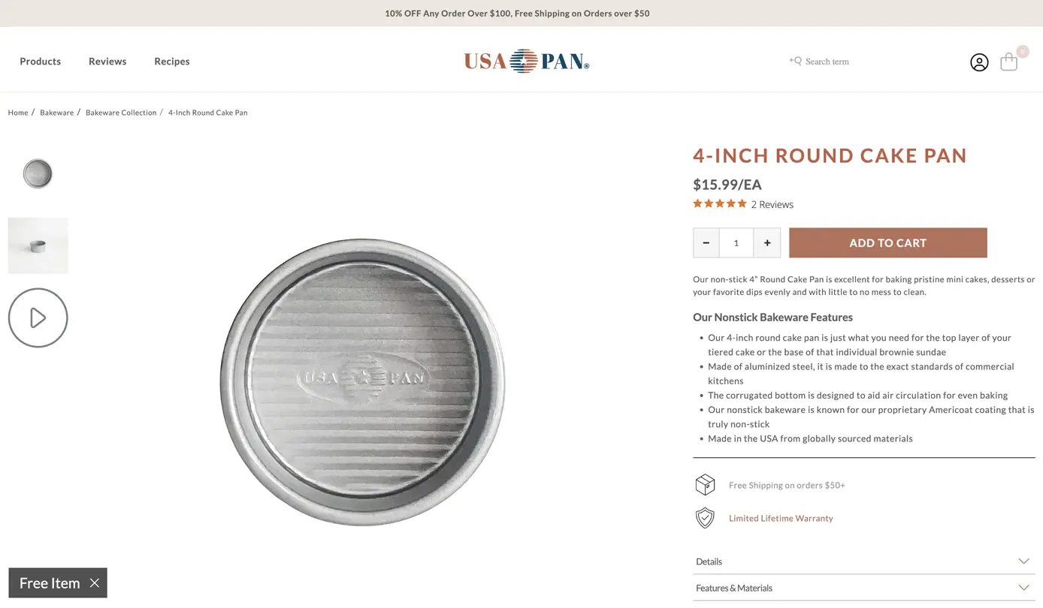Play the product video

(x=38, y=318)
